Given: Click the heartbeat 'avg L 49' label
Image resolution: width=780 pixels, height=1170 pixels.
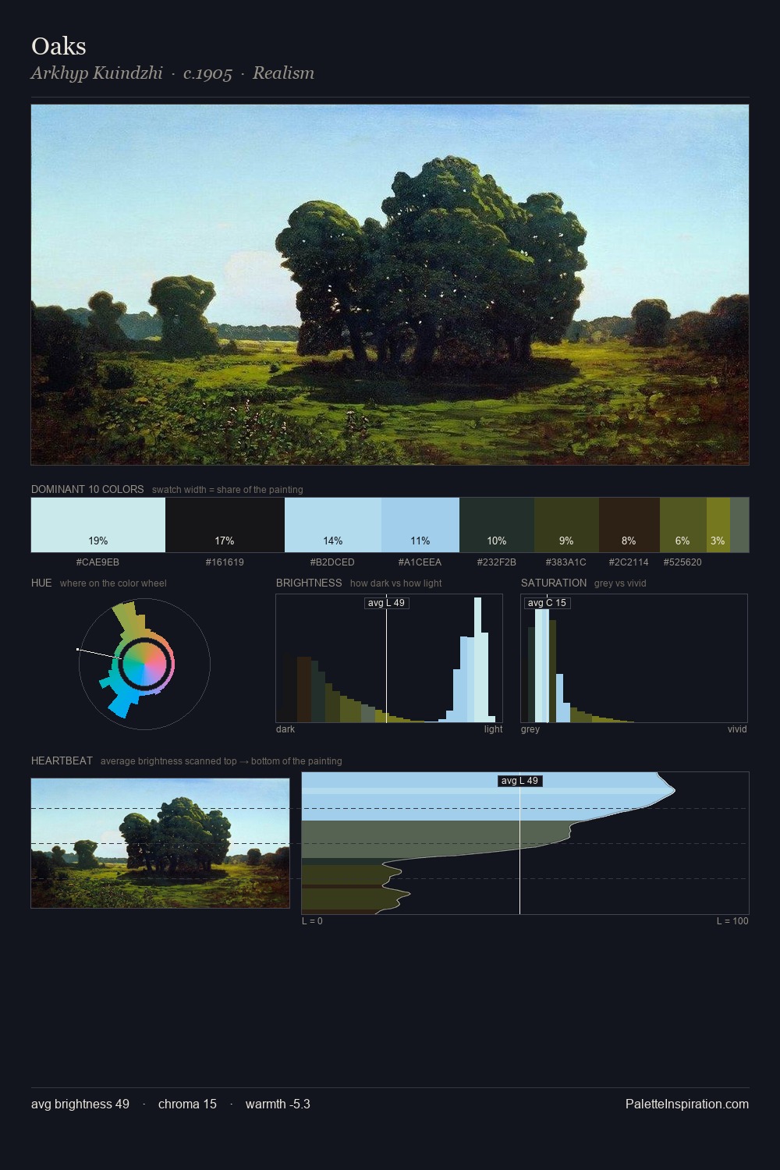Looking at the screenshot, I should [519, 781].
